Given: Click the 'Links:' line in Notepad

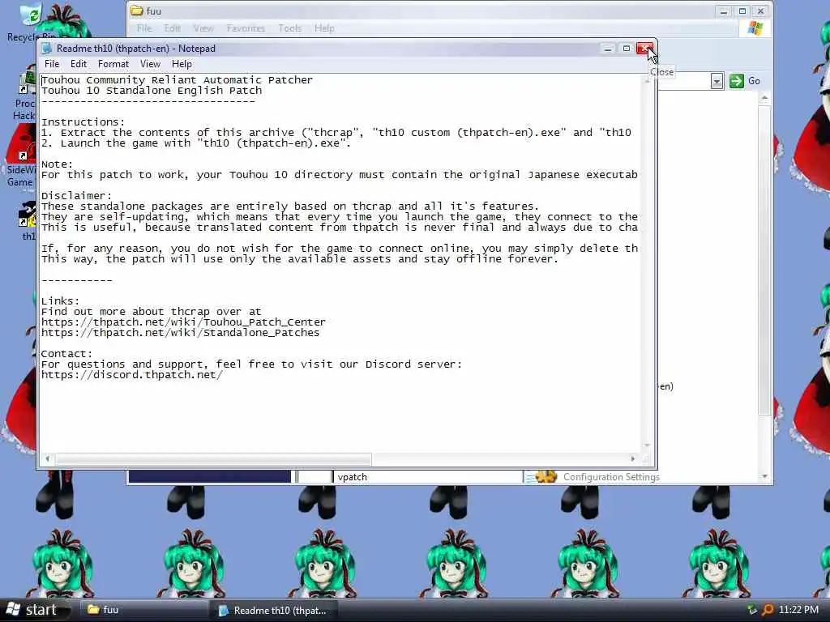Looking at the screenshot, I should tap(60, 301).
